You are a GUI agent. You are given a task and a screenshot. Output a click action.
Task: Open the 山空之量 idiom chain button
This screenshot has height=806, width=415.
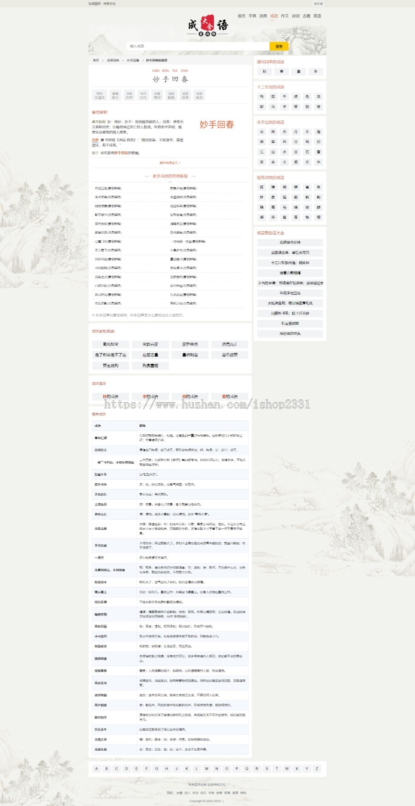150,355
